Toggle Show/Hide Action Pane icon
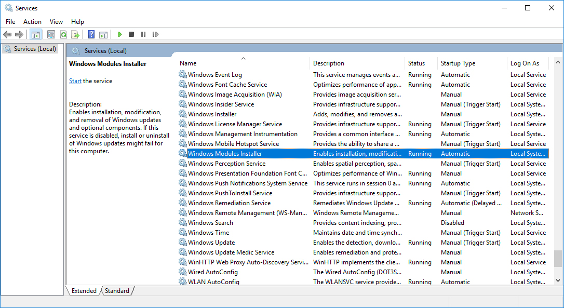Screen dimensions: 564x308 pos(103,35)
